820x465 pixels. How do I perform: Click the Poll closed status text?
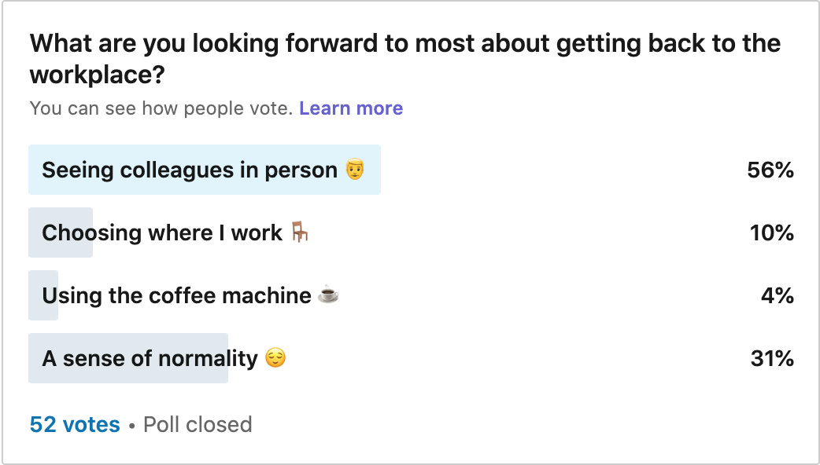click(x=198, y=424)
